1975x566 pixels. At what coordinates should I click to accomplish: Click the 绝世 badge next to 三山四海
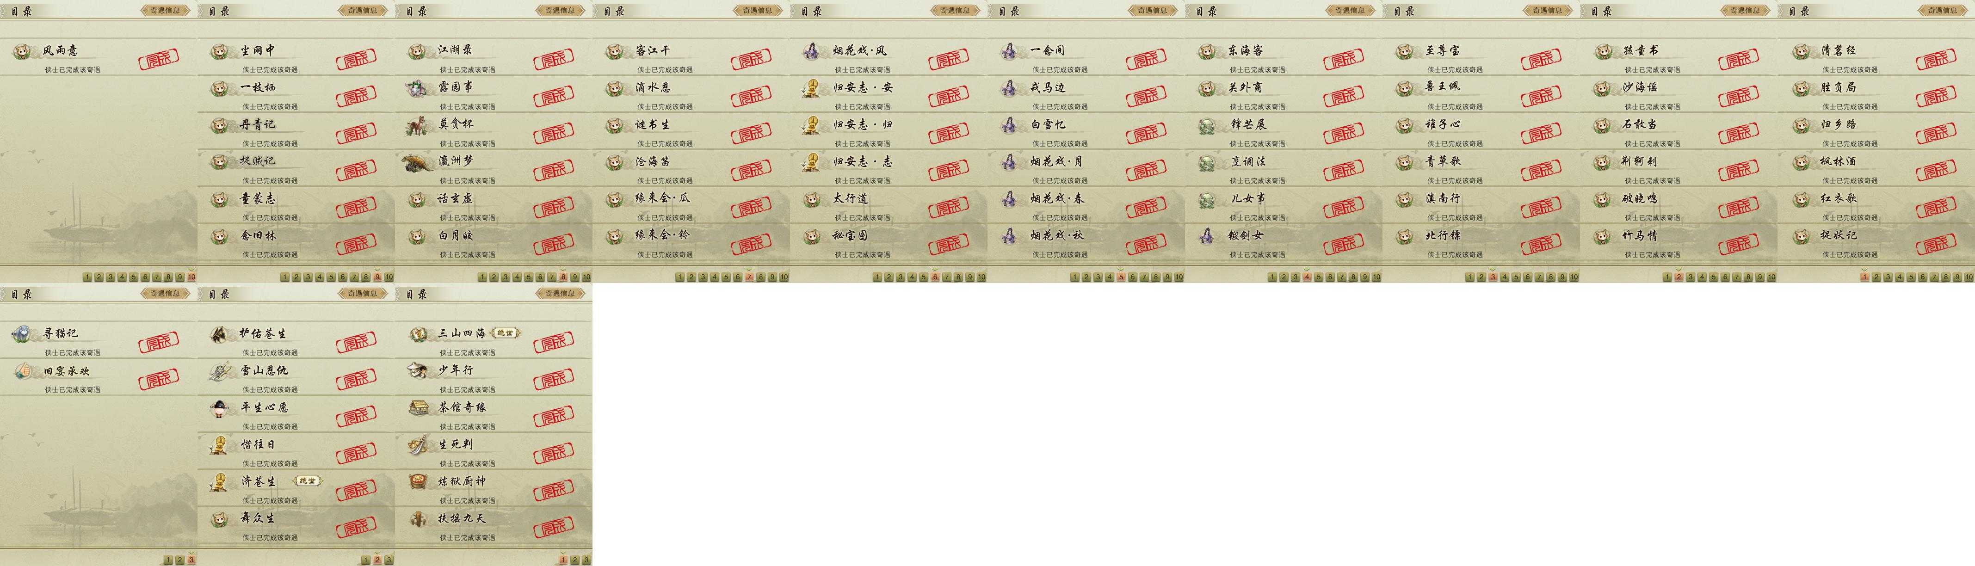pos(506,333)
